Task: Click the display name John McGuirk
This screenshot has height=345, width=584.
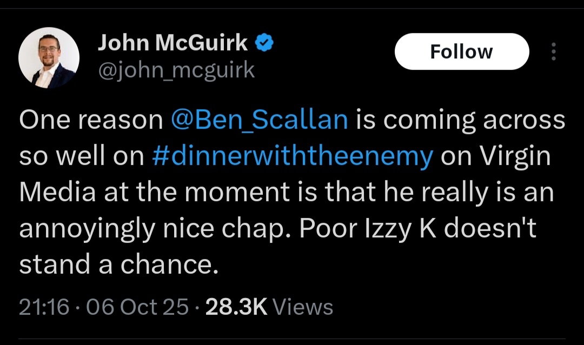Action: (172, 43)
